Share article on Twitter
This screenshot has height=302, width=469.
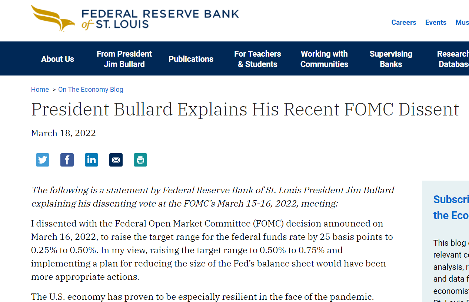(43, 160)
